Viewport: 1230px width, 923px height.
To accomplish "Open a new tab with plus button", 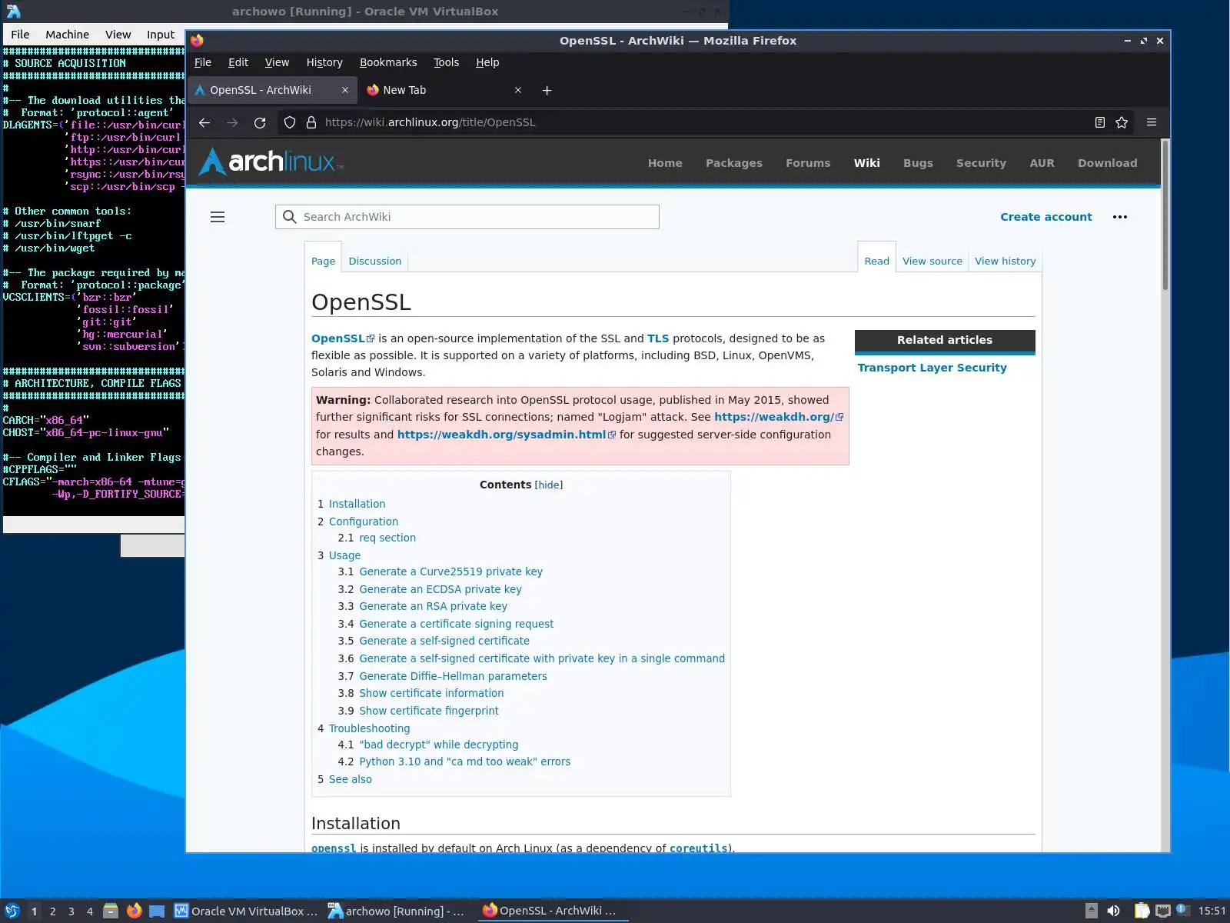I will (x=547, y=90).
